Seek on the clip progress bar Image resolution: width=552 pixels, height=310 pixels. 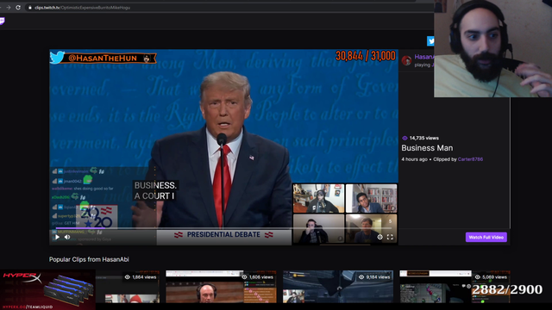pyautogui.click(x=223, y=228)
